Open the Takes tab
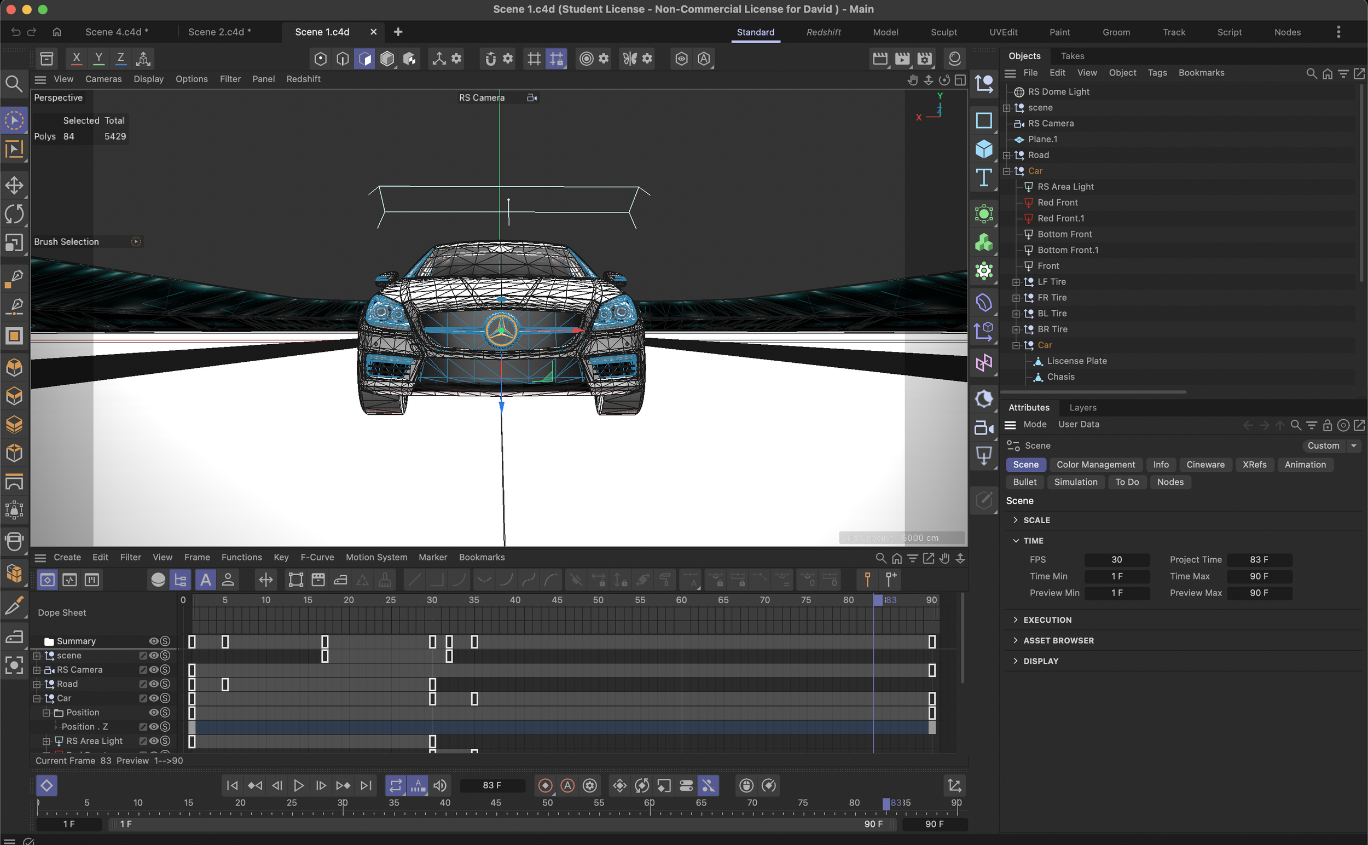This screenshot has width=1368, height=845. [x=1072, y=56]
